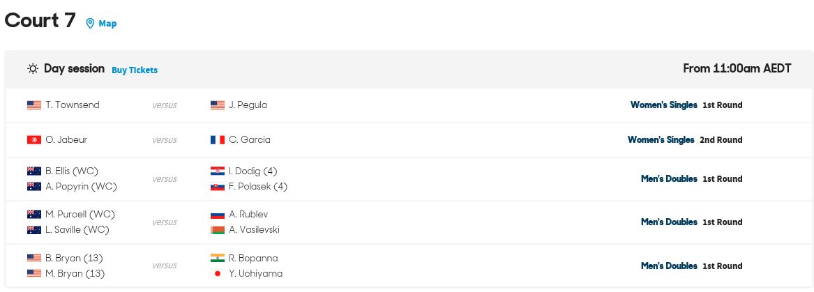Screen dimensions: 814x292
Task: Click the Tunisia flag next to O. Jabeur
Action: click(x=33, y=139)
